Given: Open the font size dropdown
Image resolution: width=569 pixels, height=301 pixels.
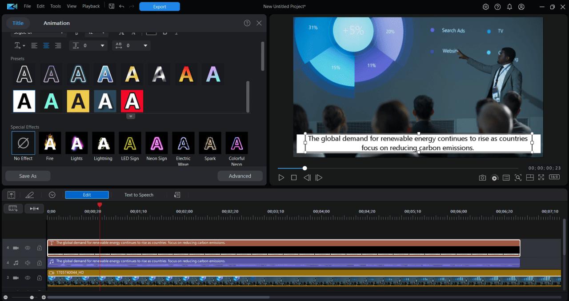Looking at the screenshot, I should (x=102, y=33).
